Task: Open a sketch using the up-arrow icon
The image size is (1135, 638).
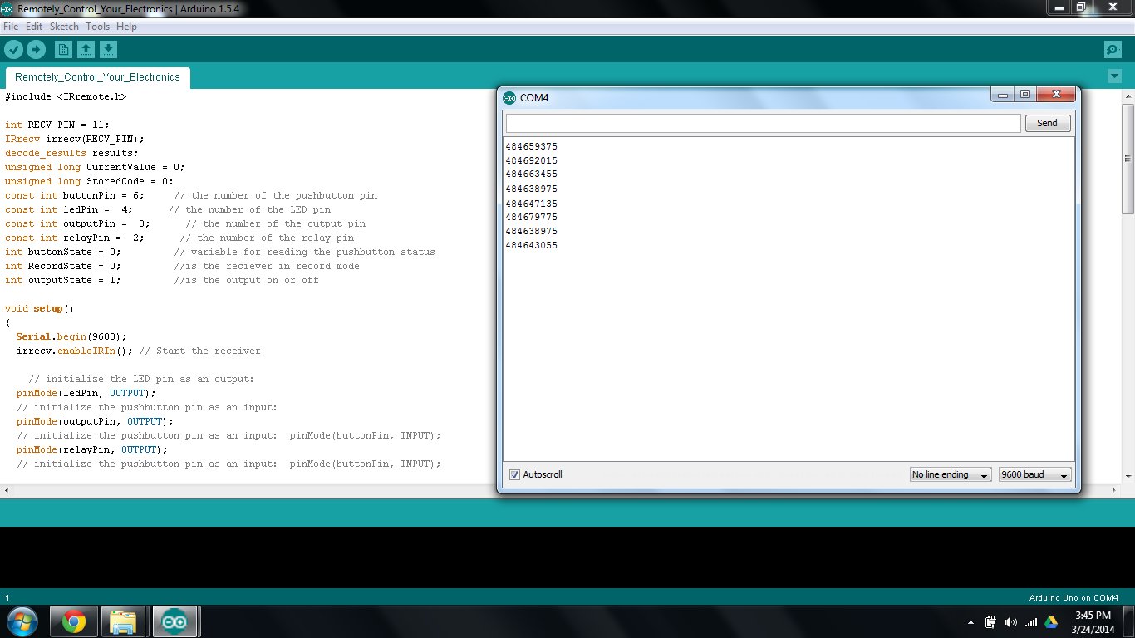Action: 86,50
